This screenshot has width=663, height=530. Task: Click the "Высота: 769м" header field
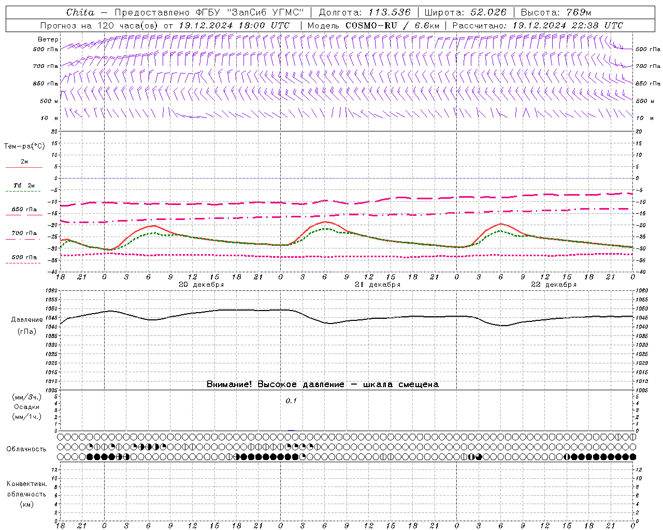click(x=556, y=12)
